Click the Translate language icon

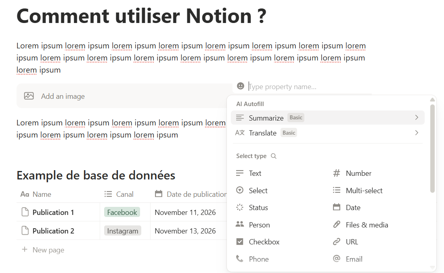pos(240,133)
